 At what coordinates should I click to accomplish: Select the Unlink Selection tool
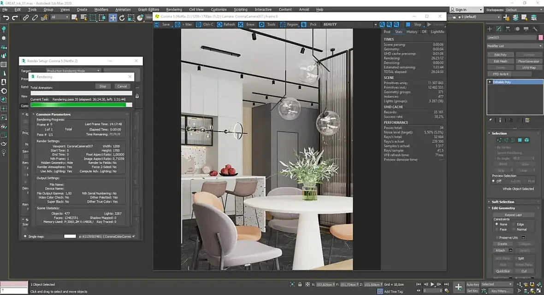[35, 17]
